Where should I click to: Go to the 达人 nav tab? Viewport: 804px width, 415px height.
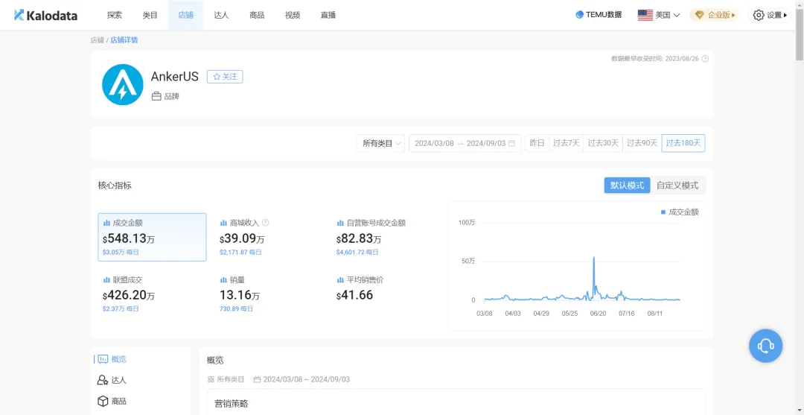(221, 16)
